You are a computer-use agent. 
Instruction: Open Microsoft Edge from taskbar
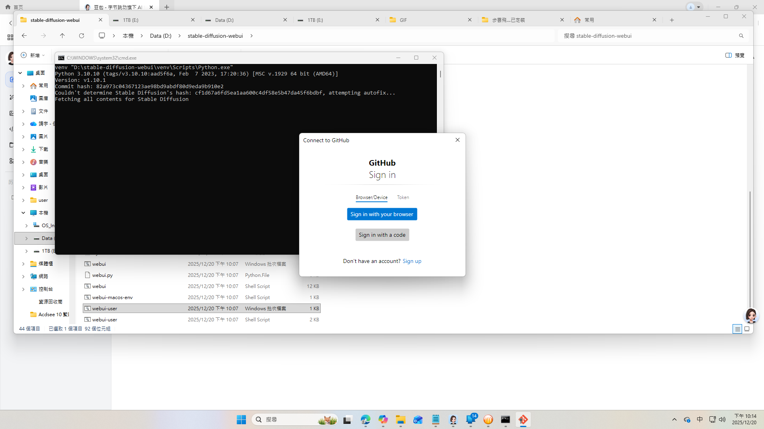[x=365, y=419]
